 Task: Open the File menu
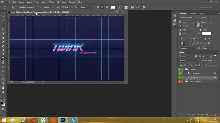[9, 2]
